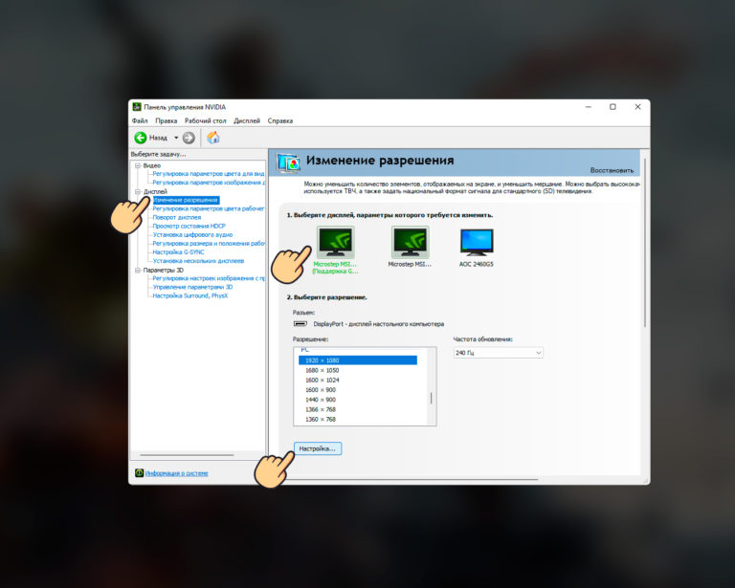Click the Изменение разрешения header icon
Image resolution: width=735 pixels, height=588 pixels.
pyautogui.click(x=288, y=163)
